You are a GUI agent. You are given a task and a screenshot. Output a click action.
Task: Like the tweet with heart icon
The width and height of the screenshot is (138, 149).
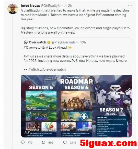click(65, 142)
